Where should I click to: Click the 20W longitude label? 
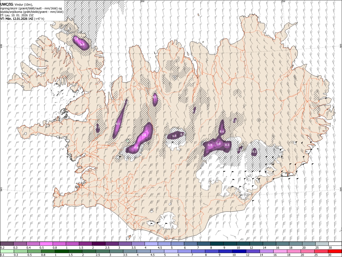(x=142, y=1)
